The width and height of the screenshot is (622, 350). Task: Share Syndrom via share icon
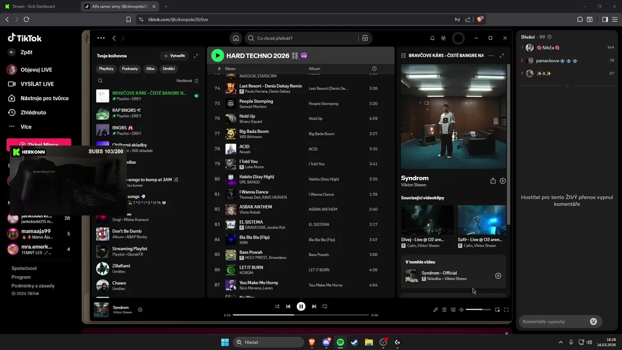[x=493, y=181]
